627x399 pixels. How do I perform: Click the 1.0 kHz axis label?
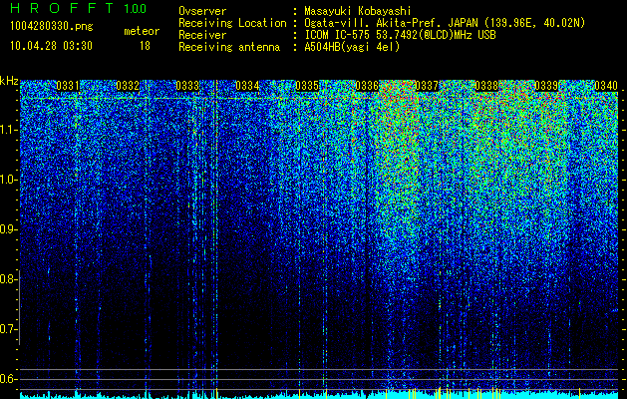(8, 180)
